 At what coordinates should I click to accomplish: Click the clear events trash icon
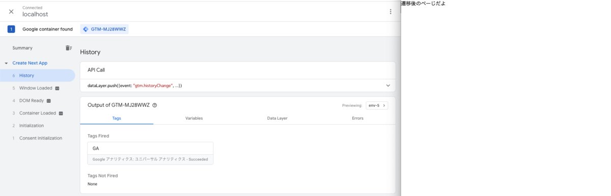point(68,48)
